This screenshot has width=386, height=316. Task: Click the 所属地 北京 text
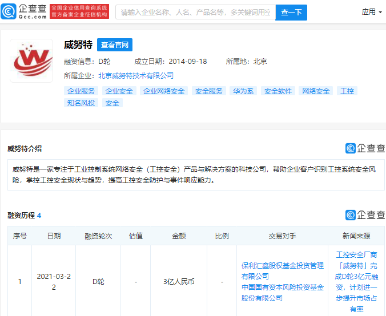[247, 62]
